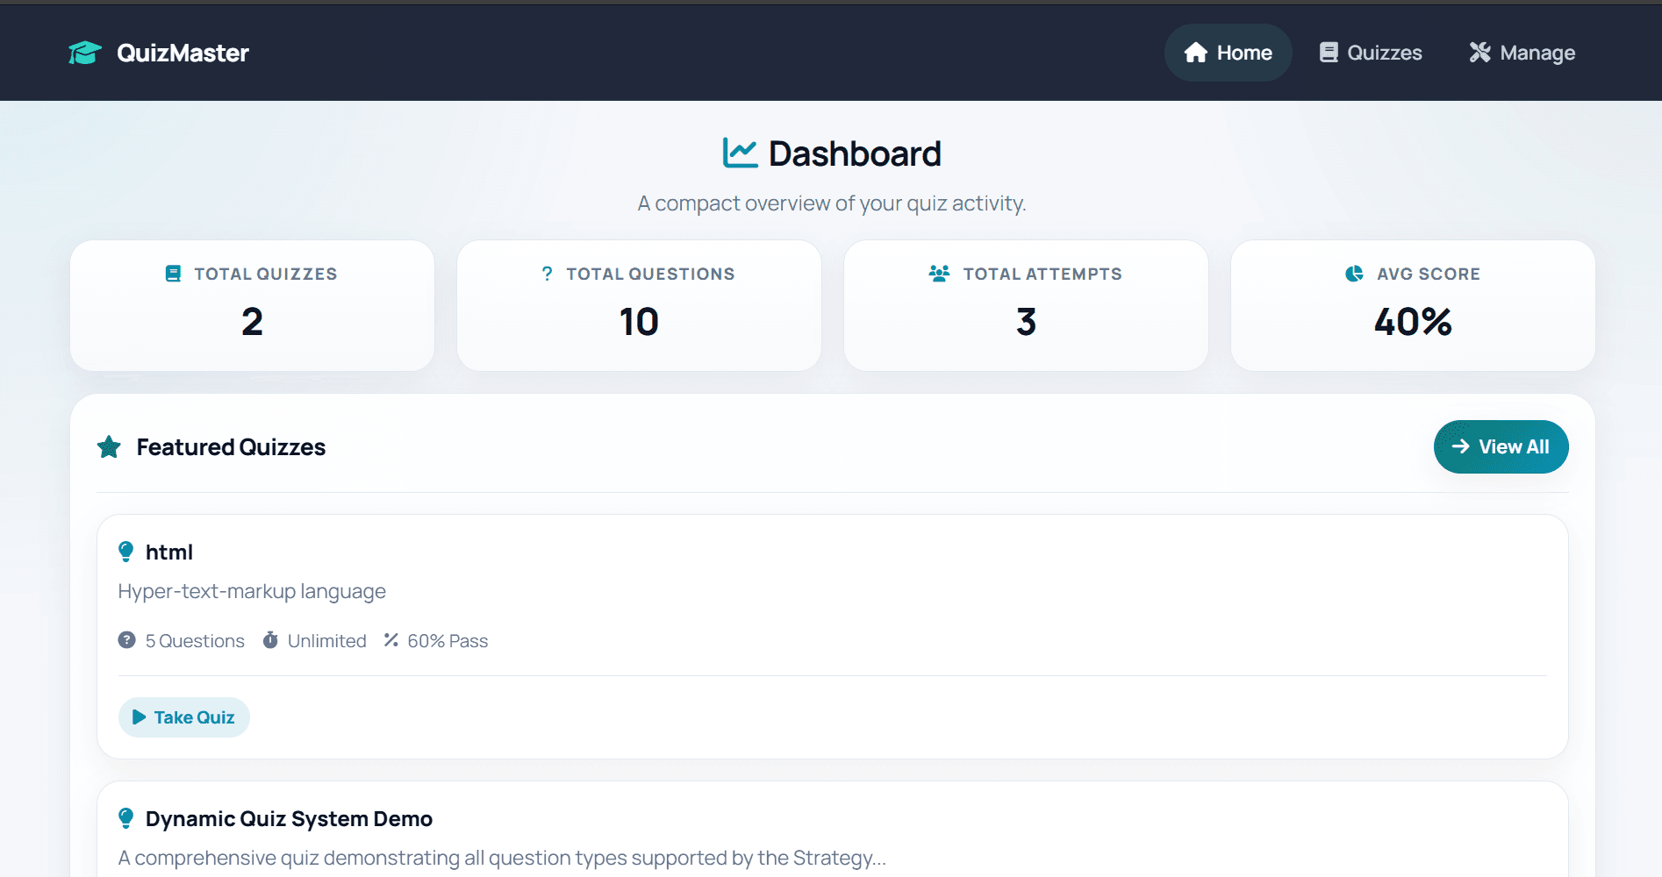Click the '60% Pass' text
The height and width of the screenshot is (877, 1662).
click(448, 641)
